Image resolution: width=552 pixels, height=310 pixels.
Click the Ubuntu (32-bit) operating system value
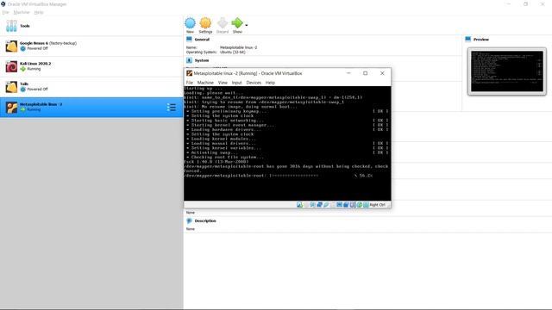[x=233, y=52]
